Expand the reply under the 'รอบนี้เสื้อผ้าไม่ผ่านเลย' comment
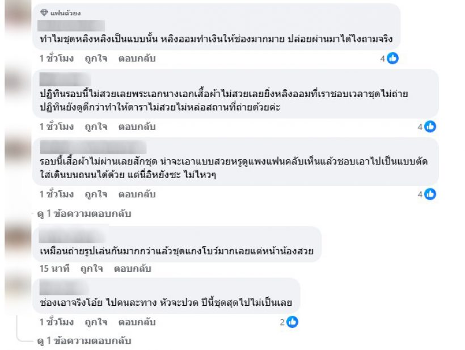Viewport: 465px width, 350px height. coord(84,214)
